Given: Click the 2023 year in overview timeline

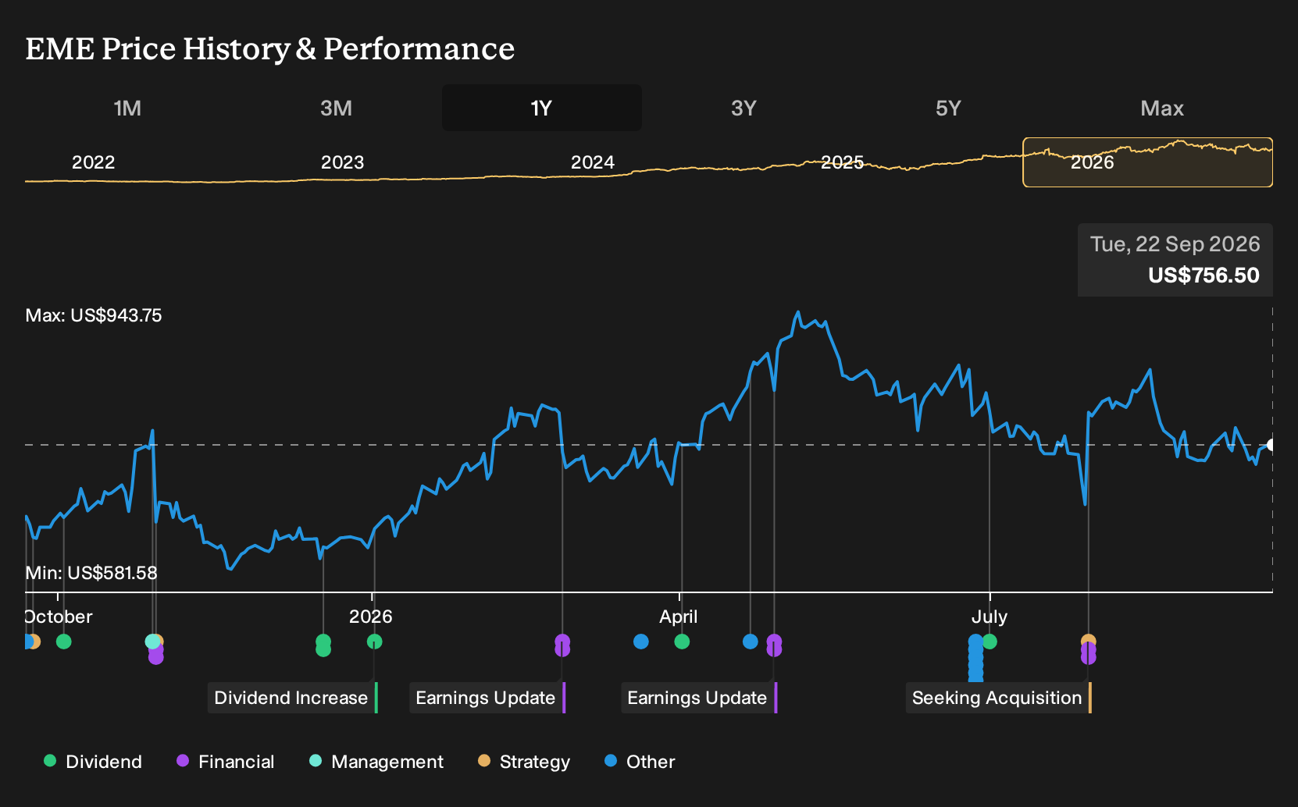Looking at the screenshot, I should pos(343,162).
